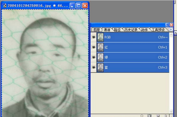Open the 路径 tab
The width and height of the screenshot is (177, 117).
117,30
